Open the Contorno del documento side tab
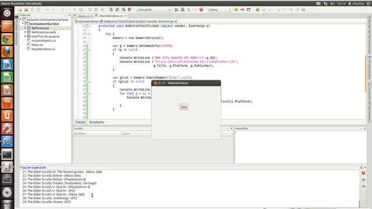 (369, 102)
